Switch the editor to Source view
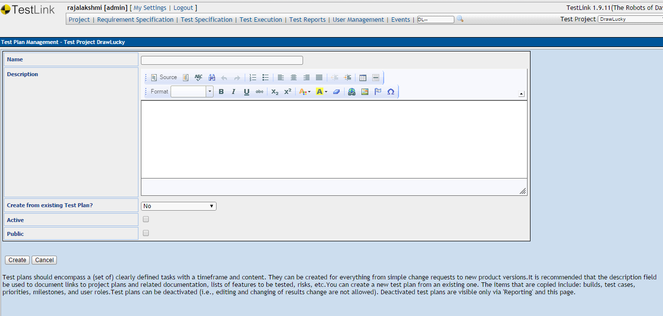The width and height of the screenshot is (663, 316). tap(163, 77)
